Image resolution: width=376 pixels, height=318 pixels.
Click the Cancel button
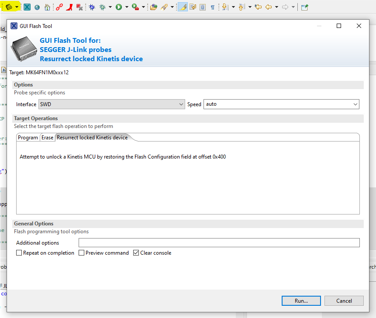click(344, 301)
